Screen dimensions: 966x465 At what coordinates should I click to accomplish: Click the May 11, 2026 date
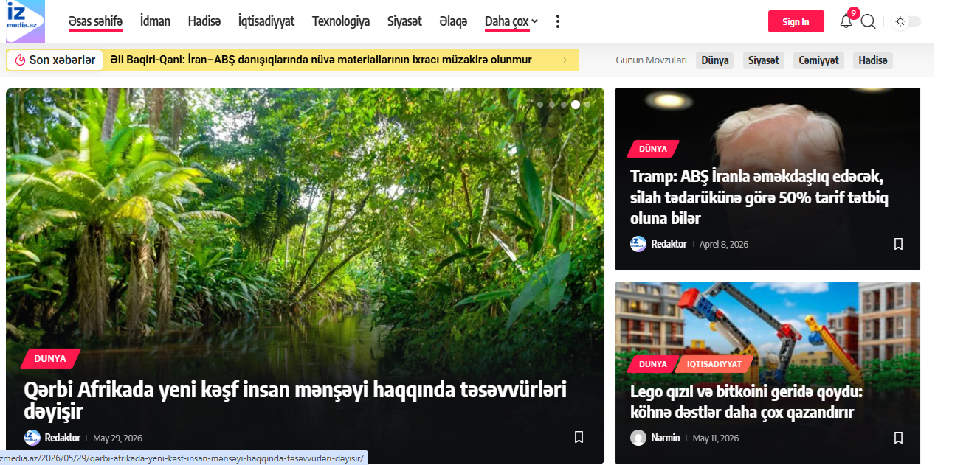(716, 438)
